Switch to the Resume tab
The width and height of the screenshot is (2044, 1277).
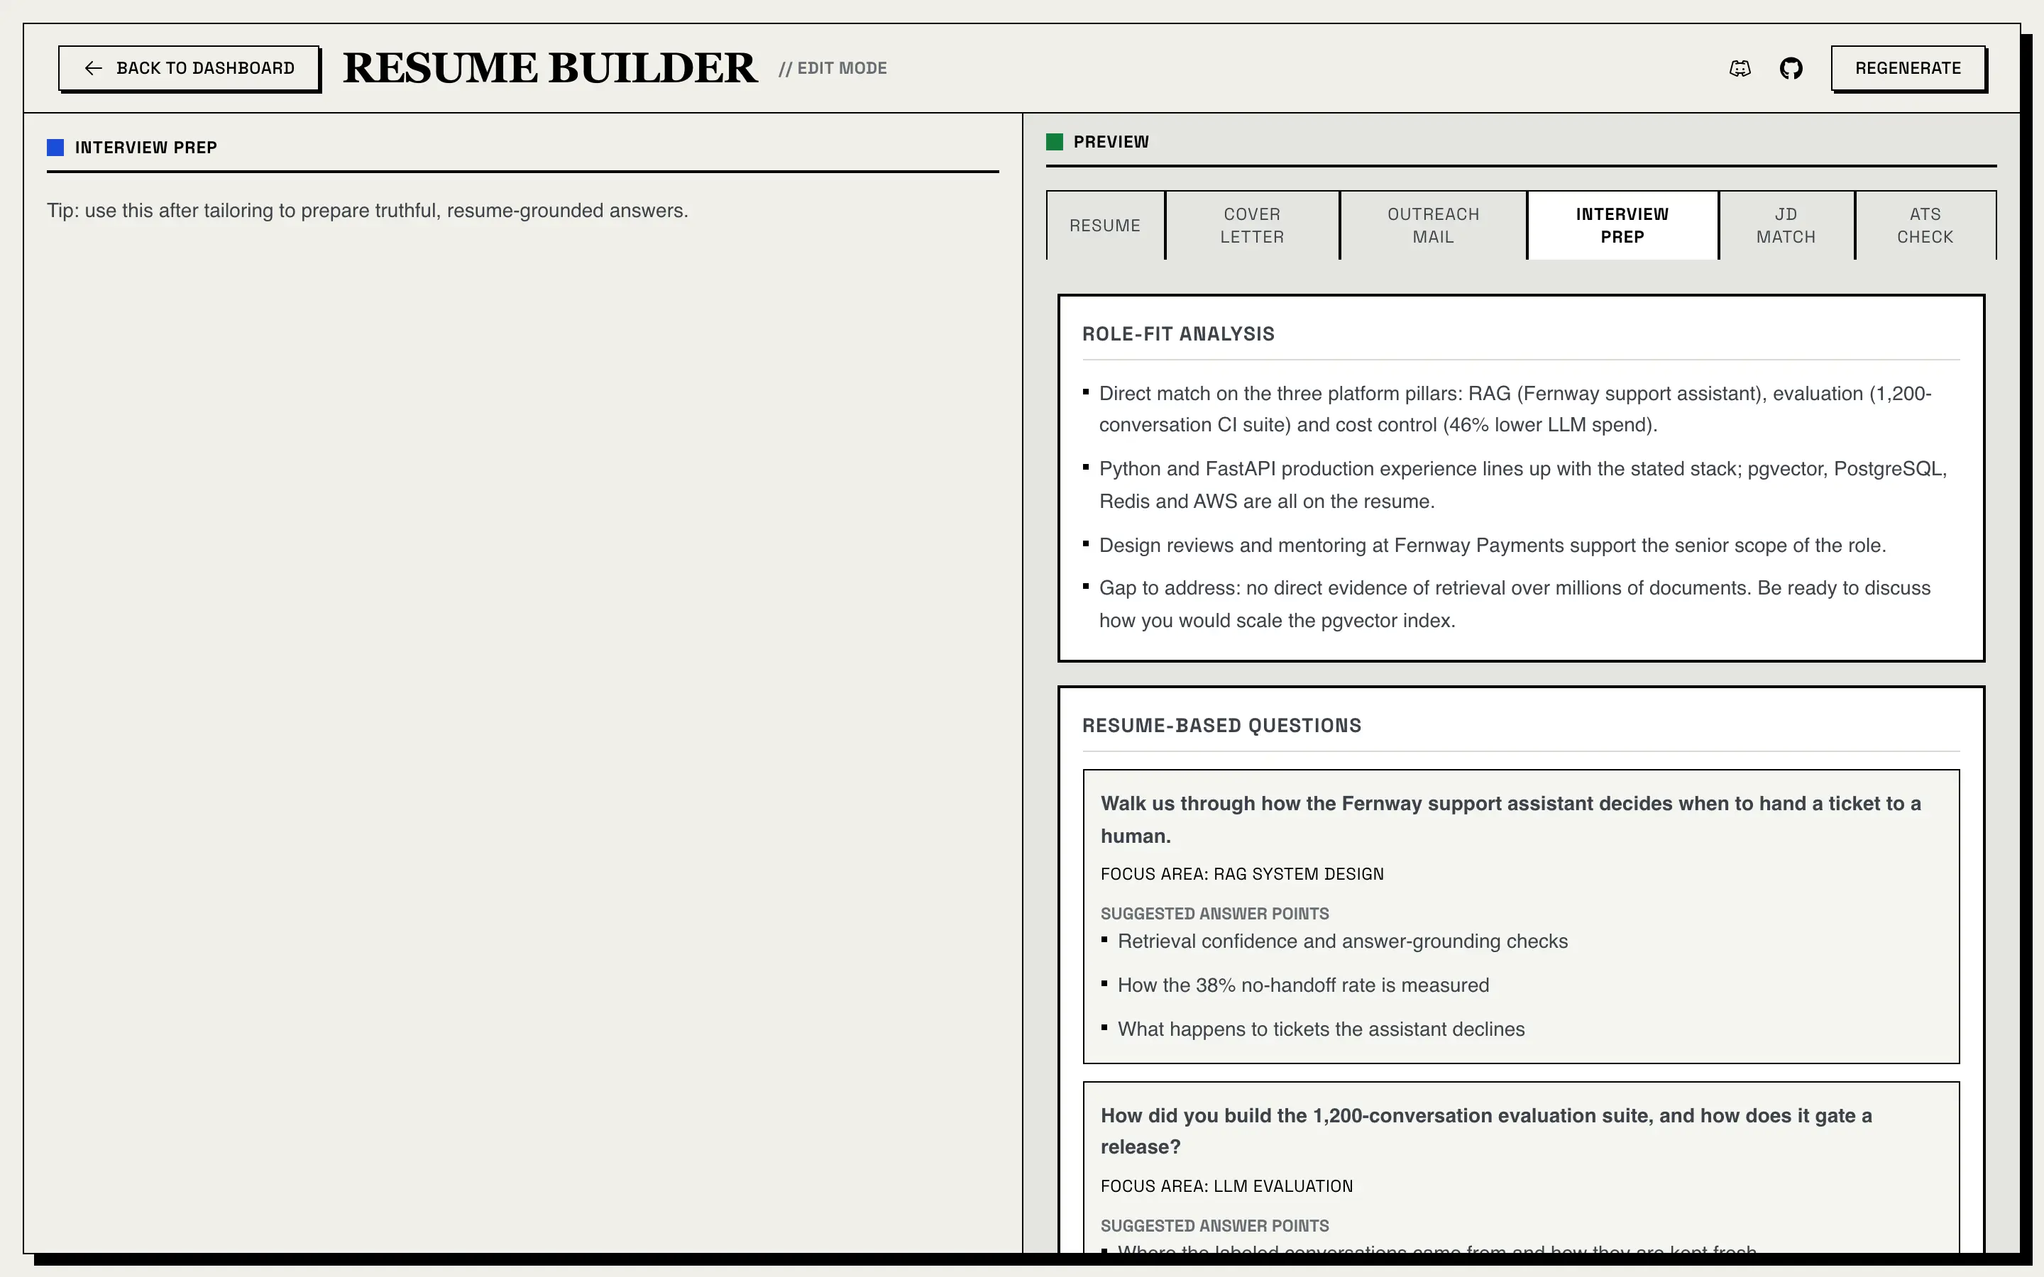[x=1105, y=226]
